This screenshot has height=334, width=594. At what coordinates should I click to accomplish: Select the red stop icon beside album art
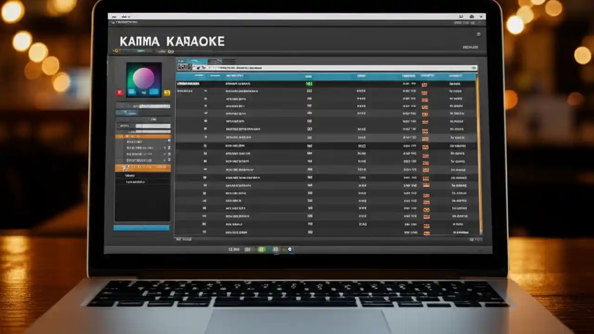click(120, 92)
